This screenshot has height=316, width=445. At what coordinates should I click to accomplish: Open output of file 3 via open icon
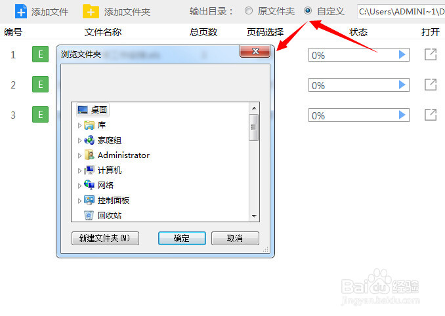click(431, 115)
